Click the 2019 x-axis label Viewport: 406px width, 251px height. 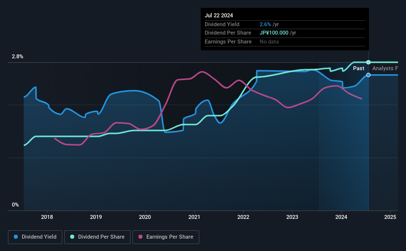pos(96,217)
